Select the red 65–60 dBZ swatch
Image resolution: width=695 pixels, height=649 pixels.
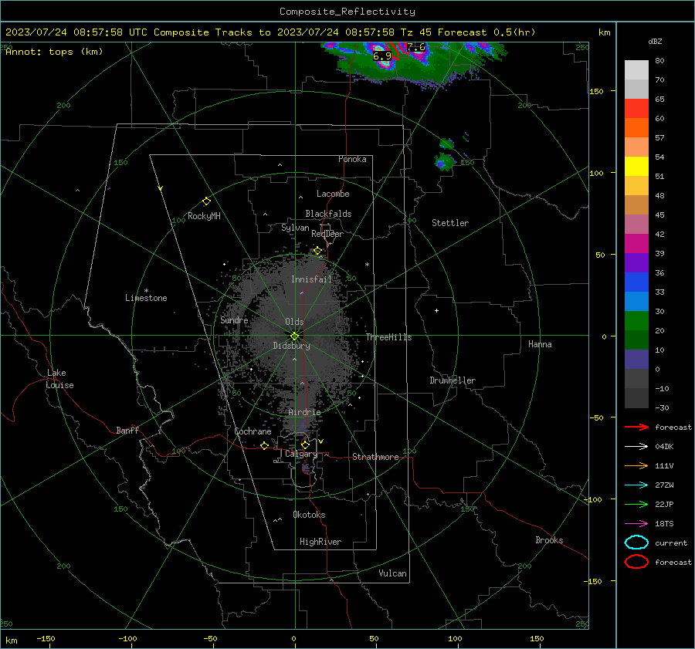636,109
